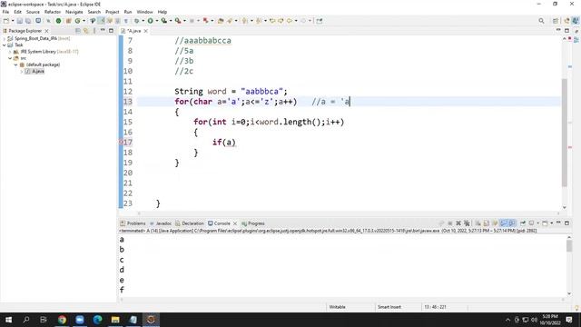Close the Console tab
581x327 pixels.
tap(235, 223)
